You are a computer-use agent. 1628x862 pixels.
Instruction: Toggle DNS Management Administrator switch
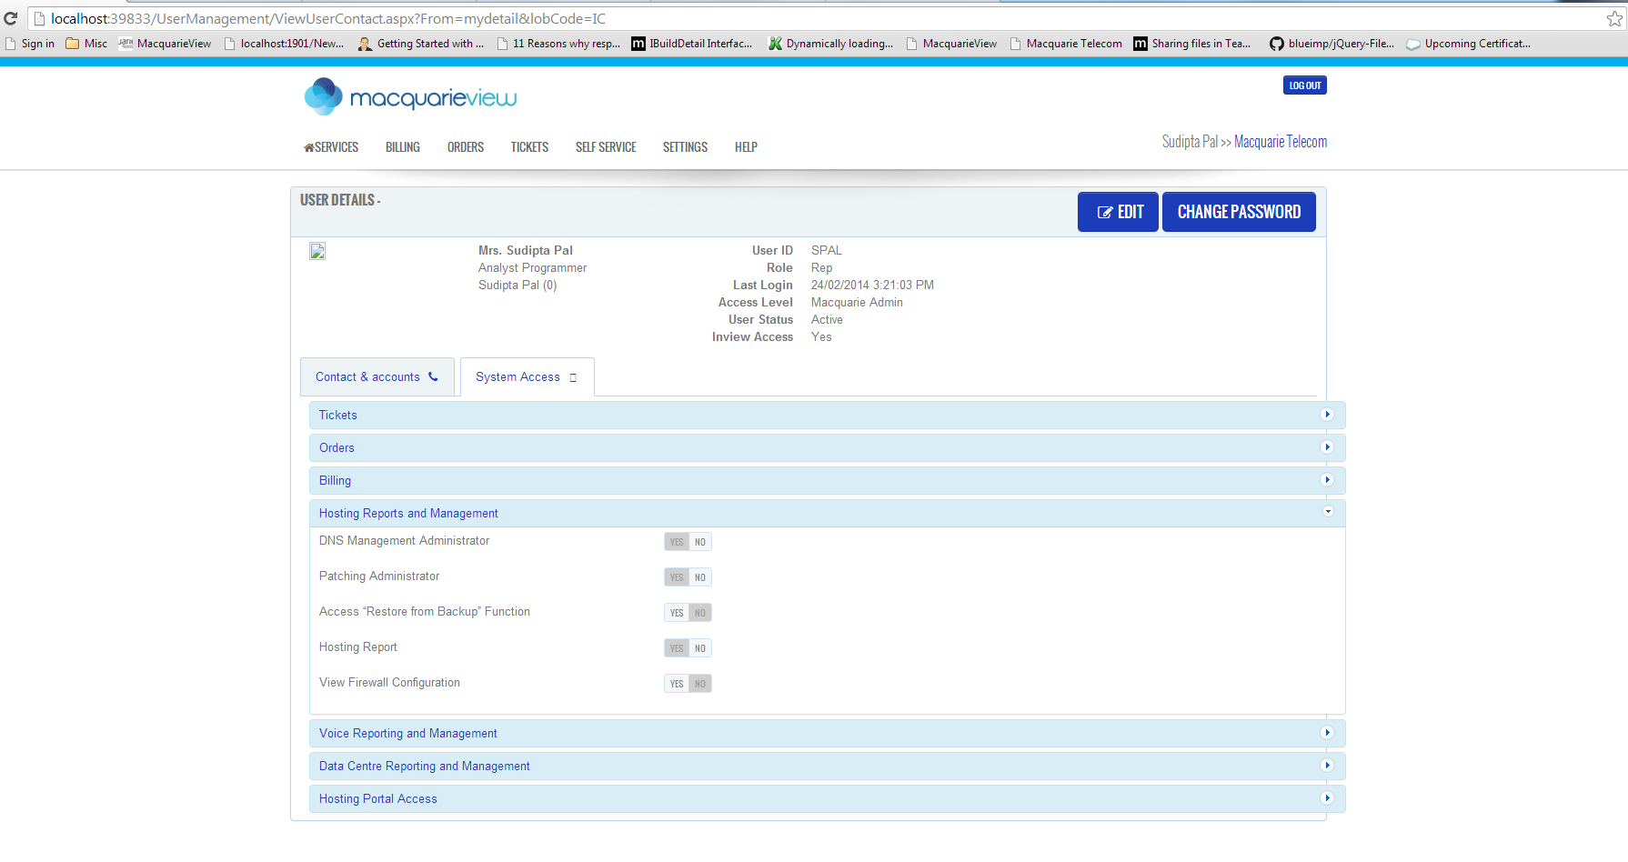(688, 542)
